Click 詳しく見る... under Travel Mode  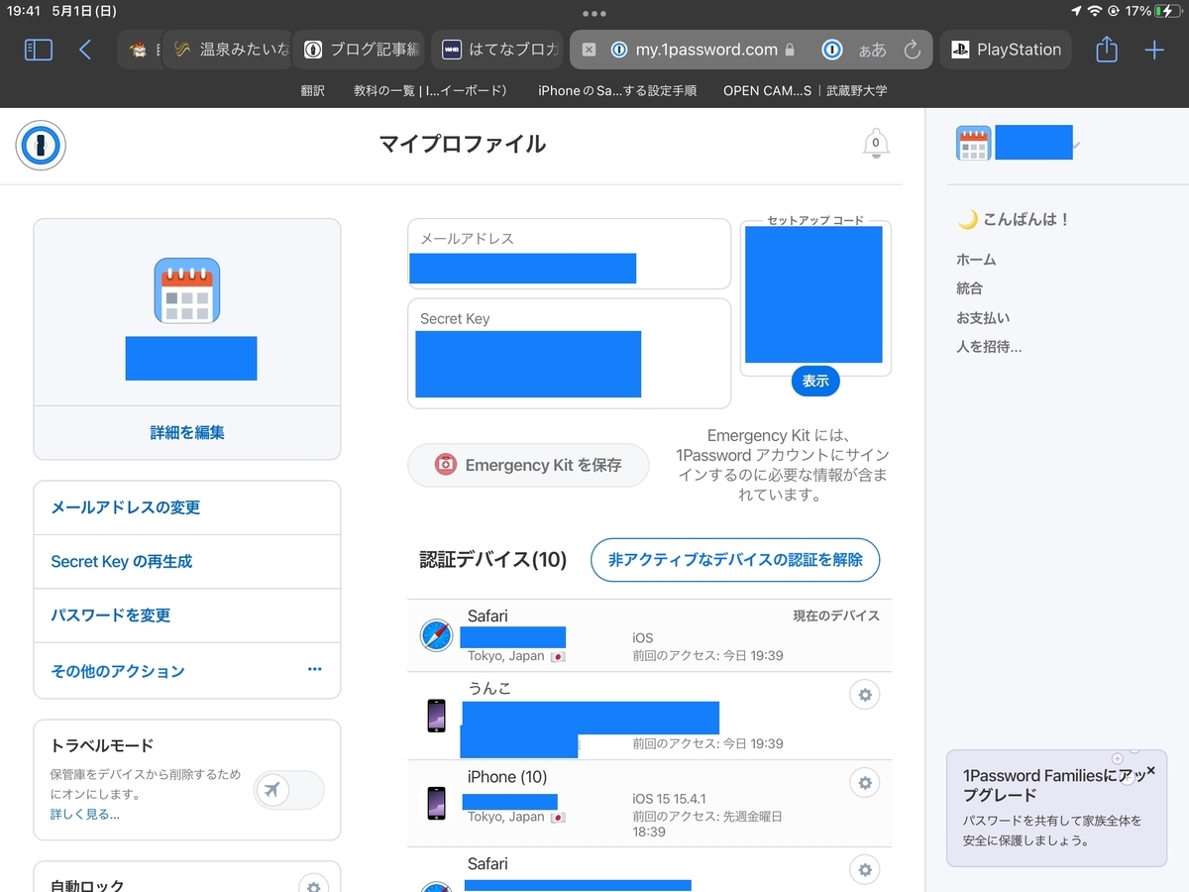click(84, 815)
